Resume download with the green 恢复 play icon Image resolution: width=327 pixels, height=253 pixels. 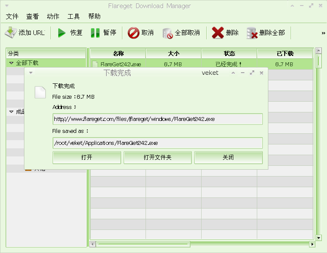pos(62,33)
